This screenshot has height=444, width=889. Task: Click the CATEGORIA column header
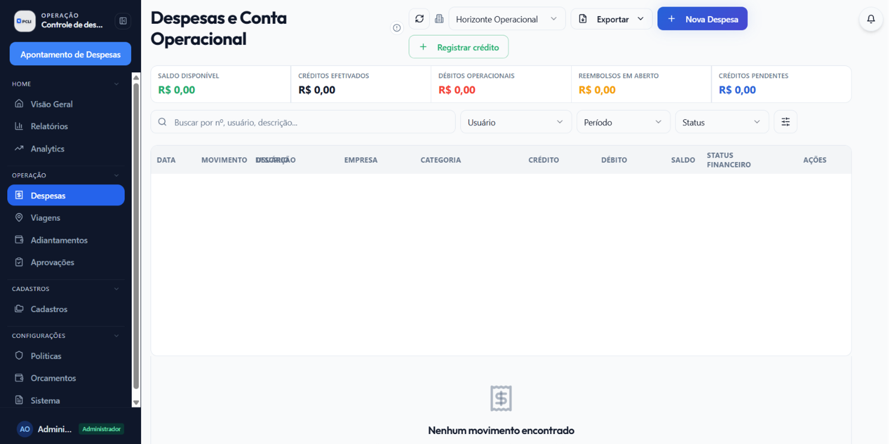[x=441, y=160]
